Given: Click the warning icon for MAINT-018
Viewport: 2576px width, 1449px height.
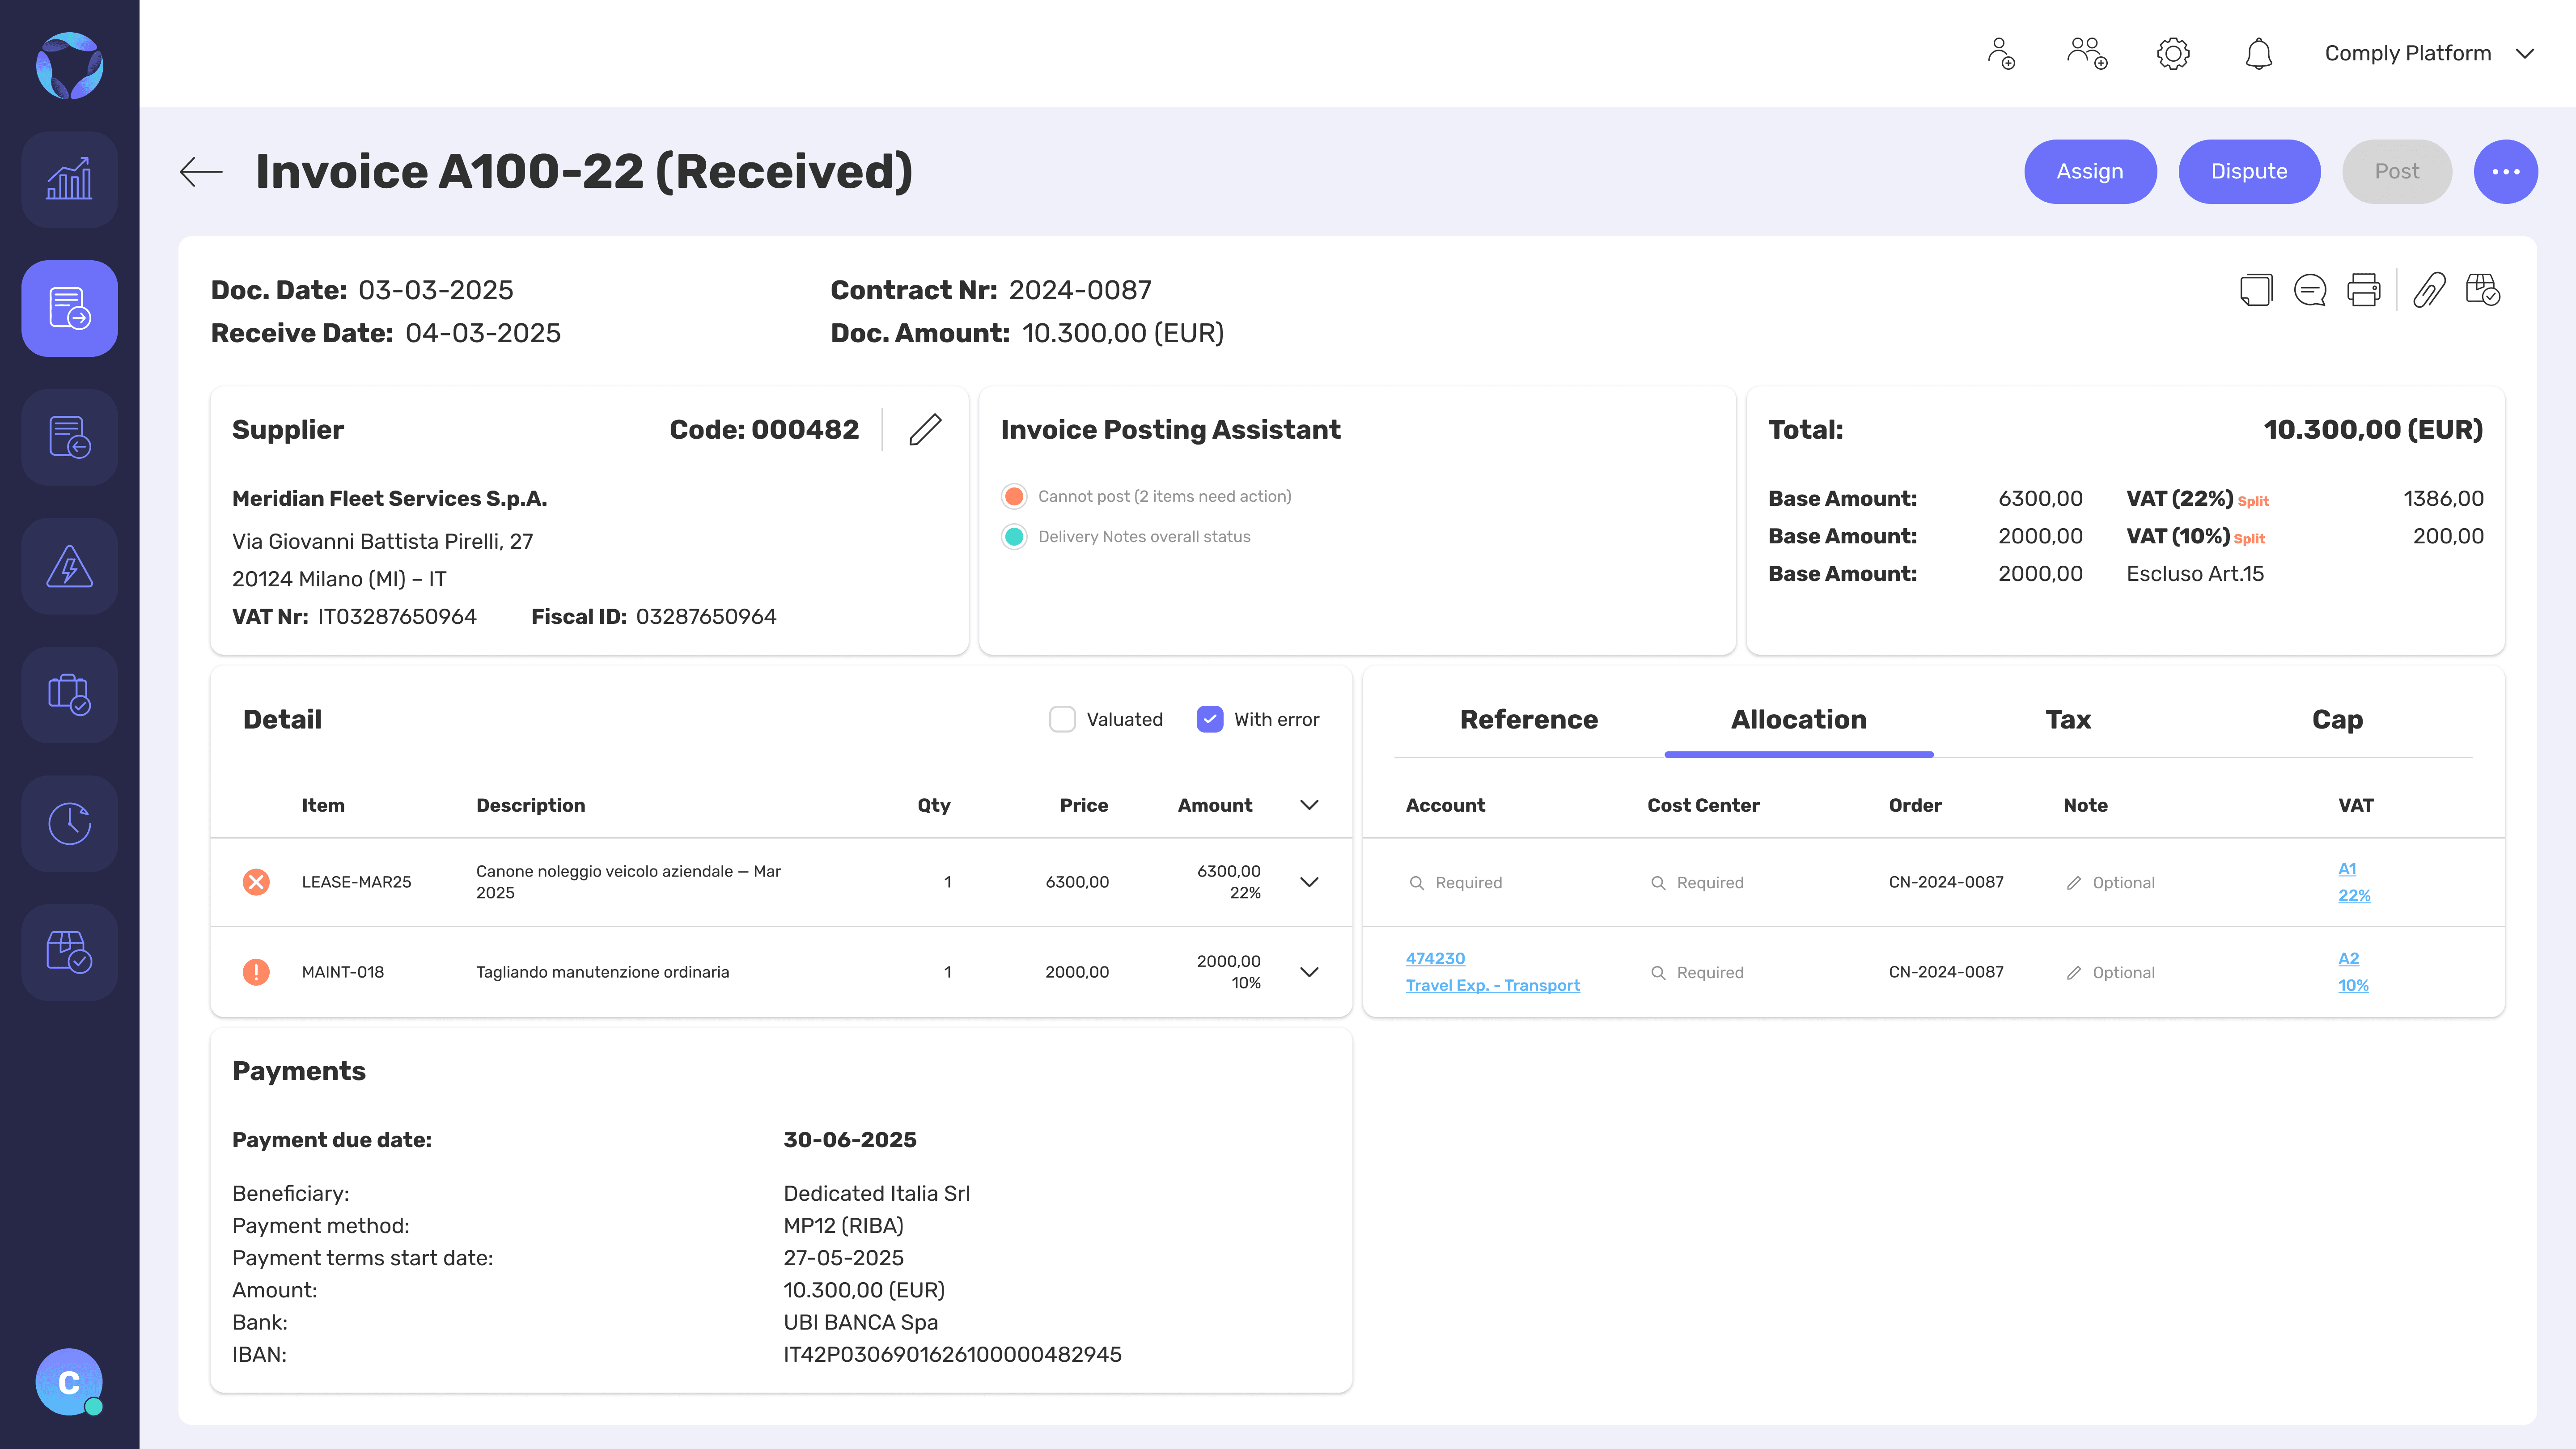Looking at the screenshot, I should pyautogui.click(x=256, y=972).
